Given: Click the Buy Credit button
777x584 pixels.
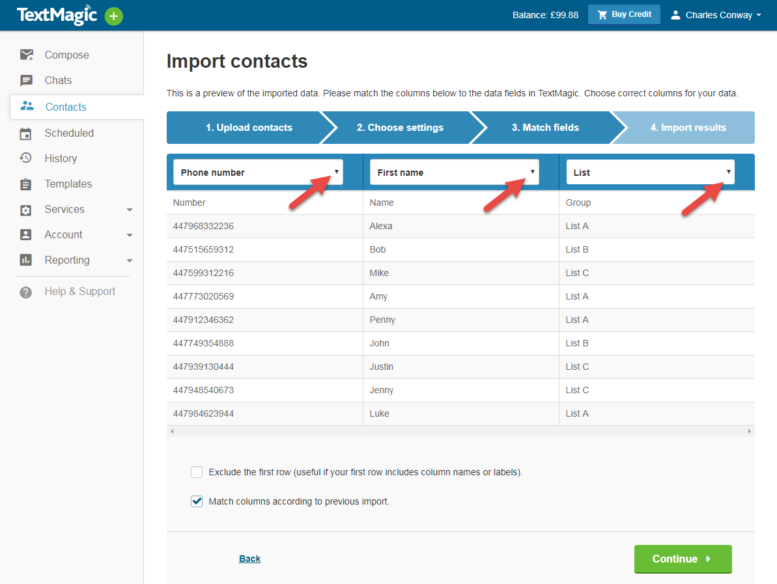Looking at the screenshot, I should [x=624, y=14].
